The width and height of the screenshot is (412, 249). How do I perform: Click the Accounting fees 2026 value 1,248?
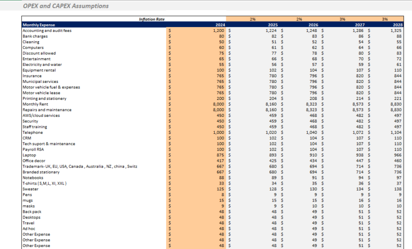coord(311,31)
